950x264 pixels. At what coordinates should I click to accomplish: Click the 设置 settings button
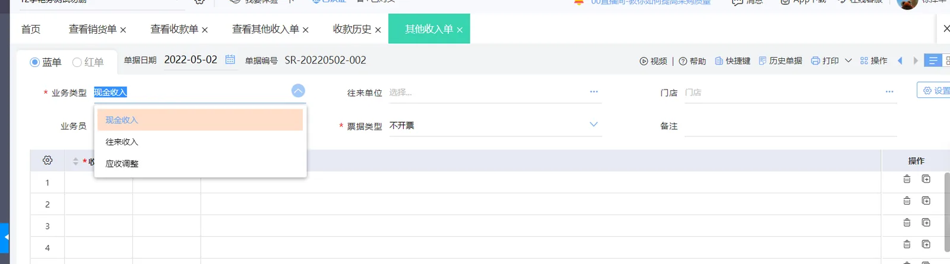(x=934, y=91)
